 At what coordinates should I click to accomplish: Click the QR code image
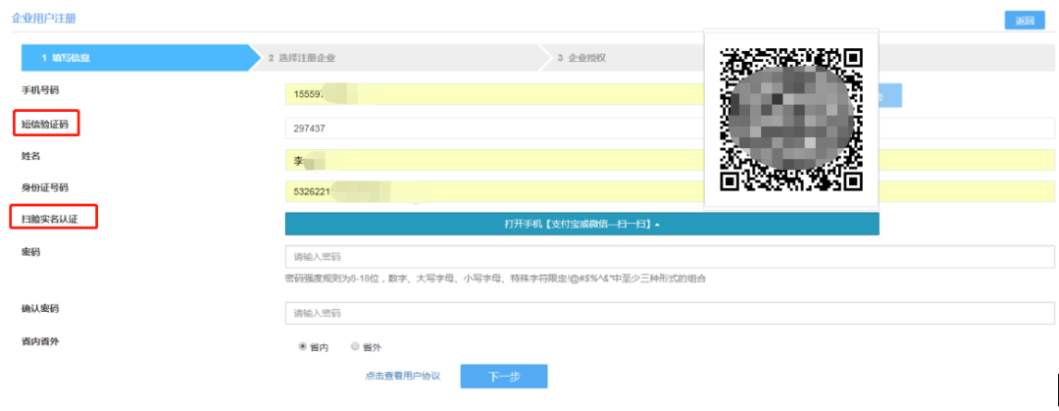[791, 119]
